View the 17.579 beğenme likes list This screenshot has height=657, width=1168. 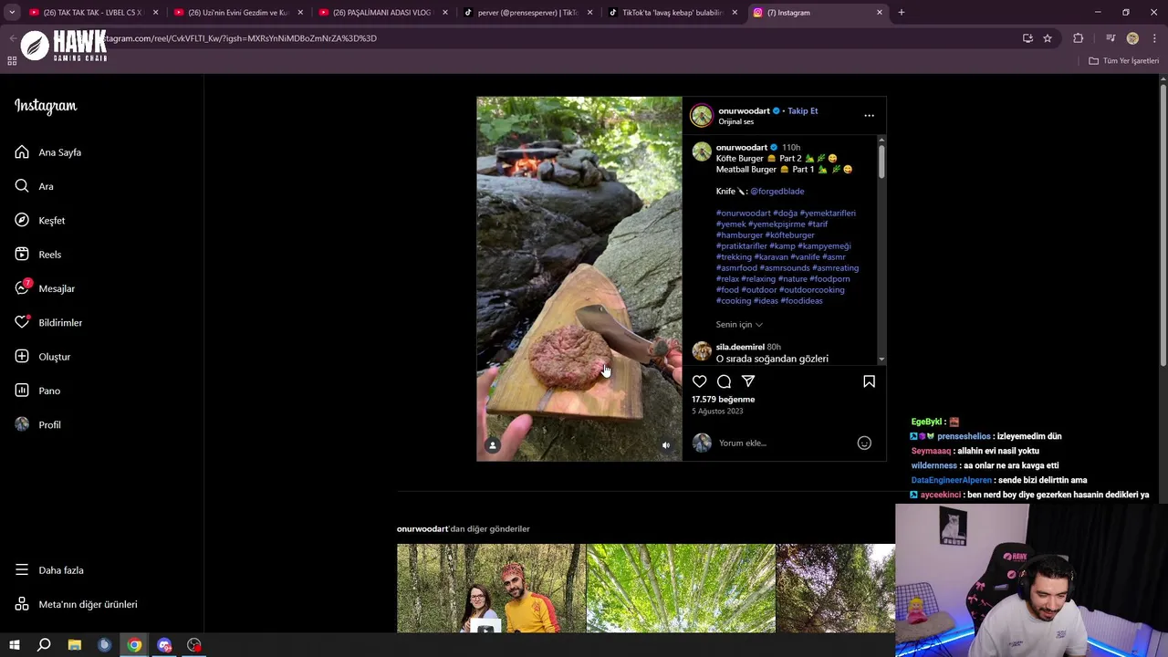click(723, 400)
